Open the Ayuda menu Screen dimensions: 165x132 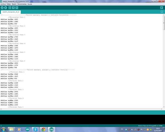coord(30,4)
